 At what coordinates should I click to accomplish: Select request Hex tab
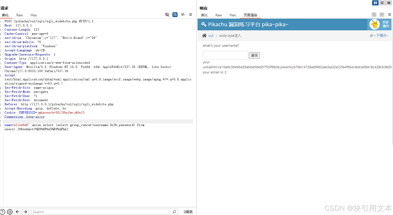34,15
